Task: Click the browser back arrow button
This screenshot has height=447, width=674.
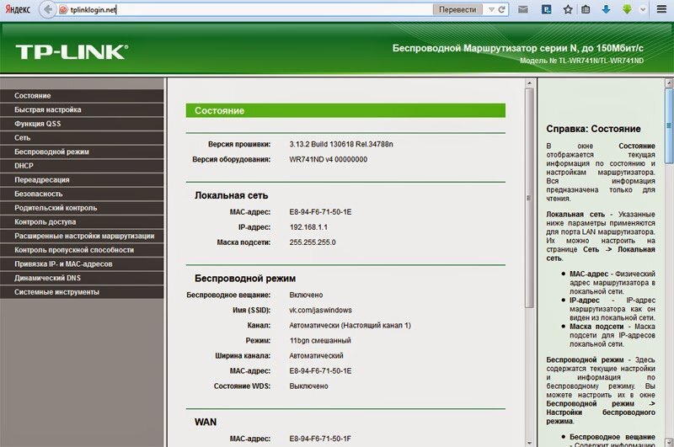Action: click(x=48, y=9)
